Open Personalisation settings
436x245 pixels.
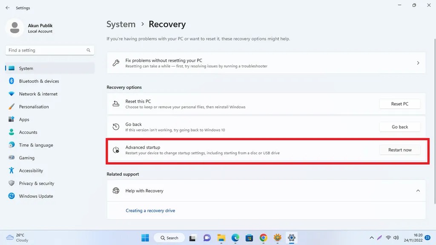[x=50, y=107]
